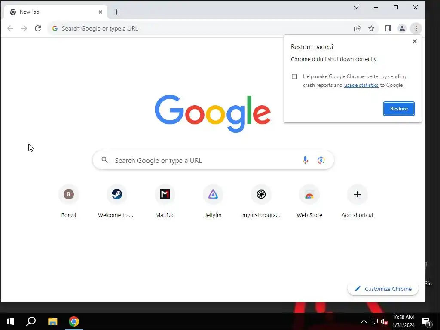Search by image with Lens icon
This screenshot has width=440, height=330.
point(321,160)
